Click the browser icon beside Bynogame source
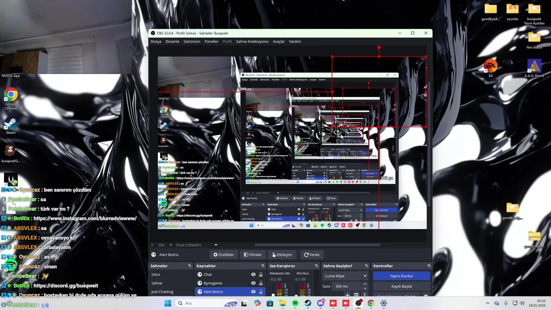The image size is (551, 310). (200, 283)
